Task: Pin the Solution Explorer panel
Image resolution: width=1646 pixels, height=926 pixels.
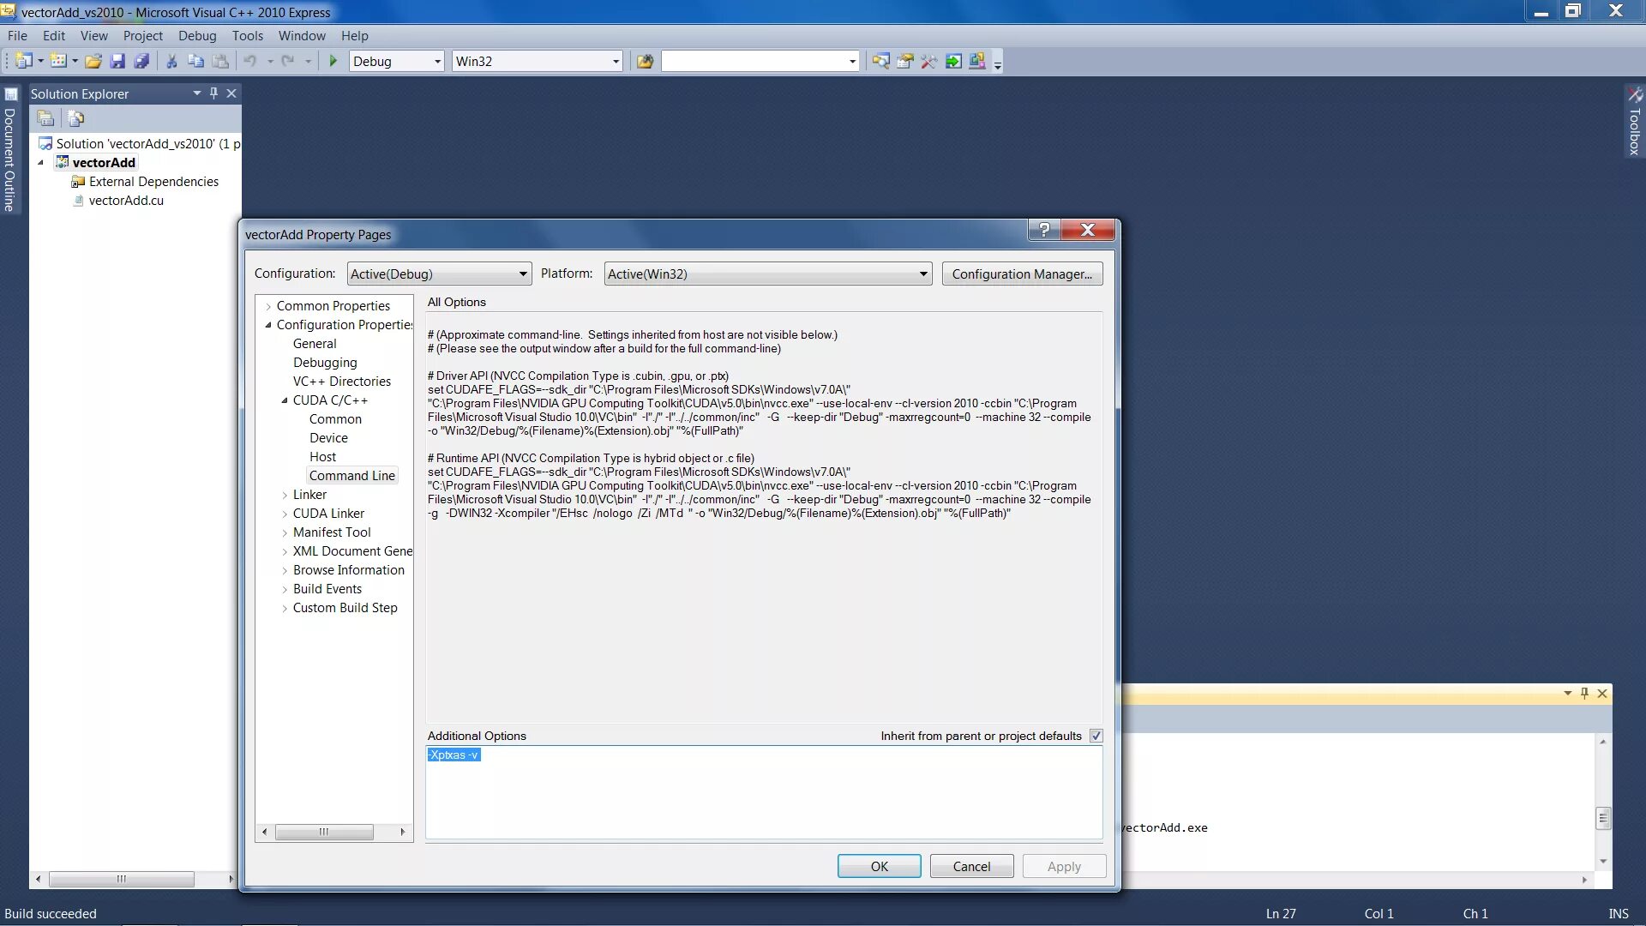Action: click(x=213, y=93)
